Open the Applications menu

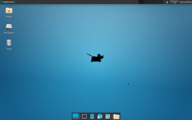click(x=7, y=2)
